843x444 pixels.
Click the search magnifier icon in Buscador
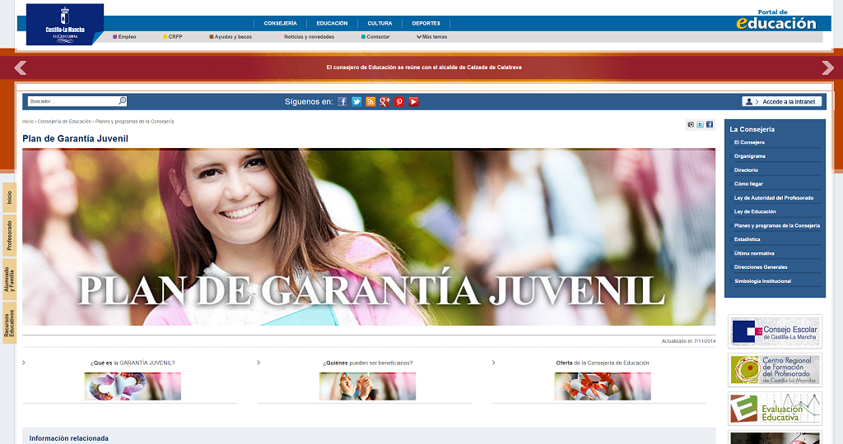pos(122,101)
